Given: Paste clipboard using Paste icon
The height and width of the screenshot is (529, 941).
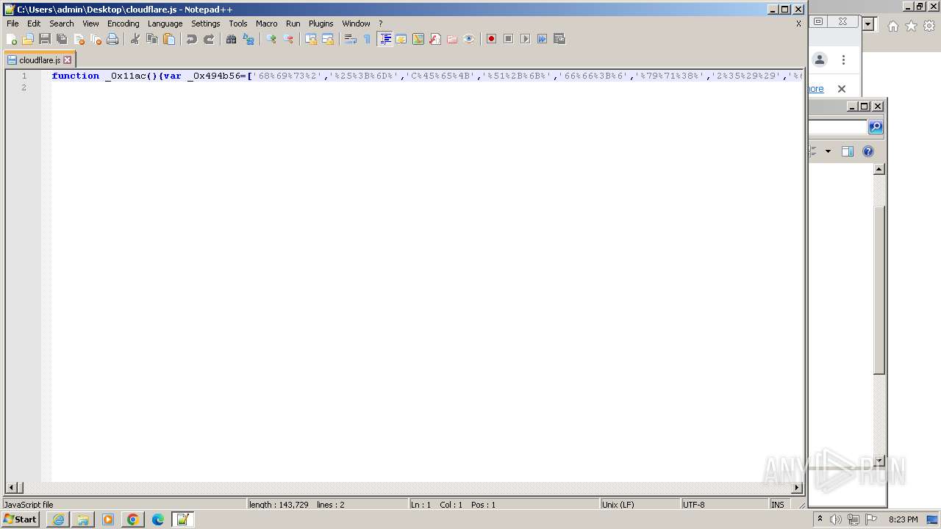Looking at the screenshot, I should (x=169, y=39).
